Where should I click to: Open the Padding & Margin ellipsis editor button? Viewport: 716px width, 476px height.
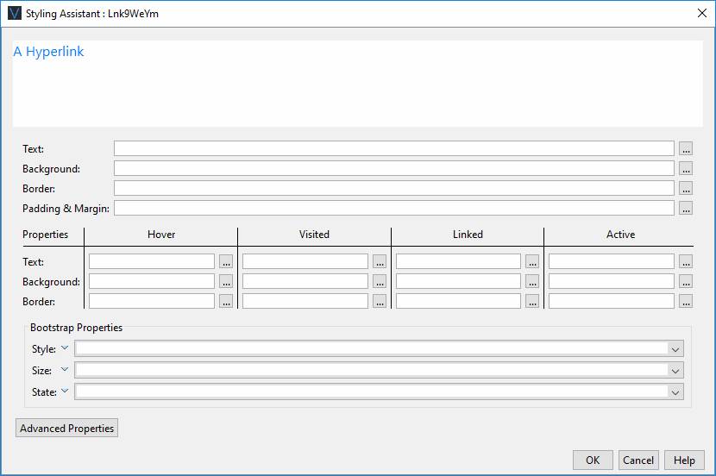[686, 208]
